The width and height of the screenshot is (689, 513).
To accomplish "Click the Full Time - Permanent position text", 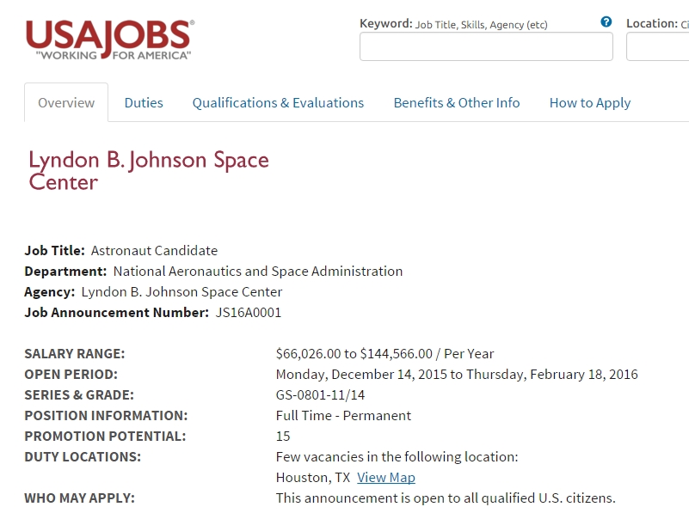I will coord(343,416).
